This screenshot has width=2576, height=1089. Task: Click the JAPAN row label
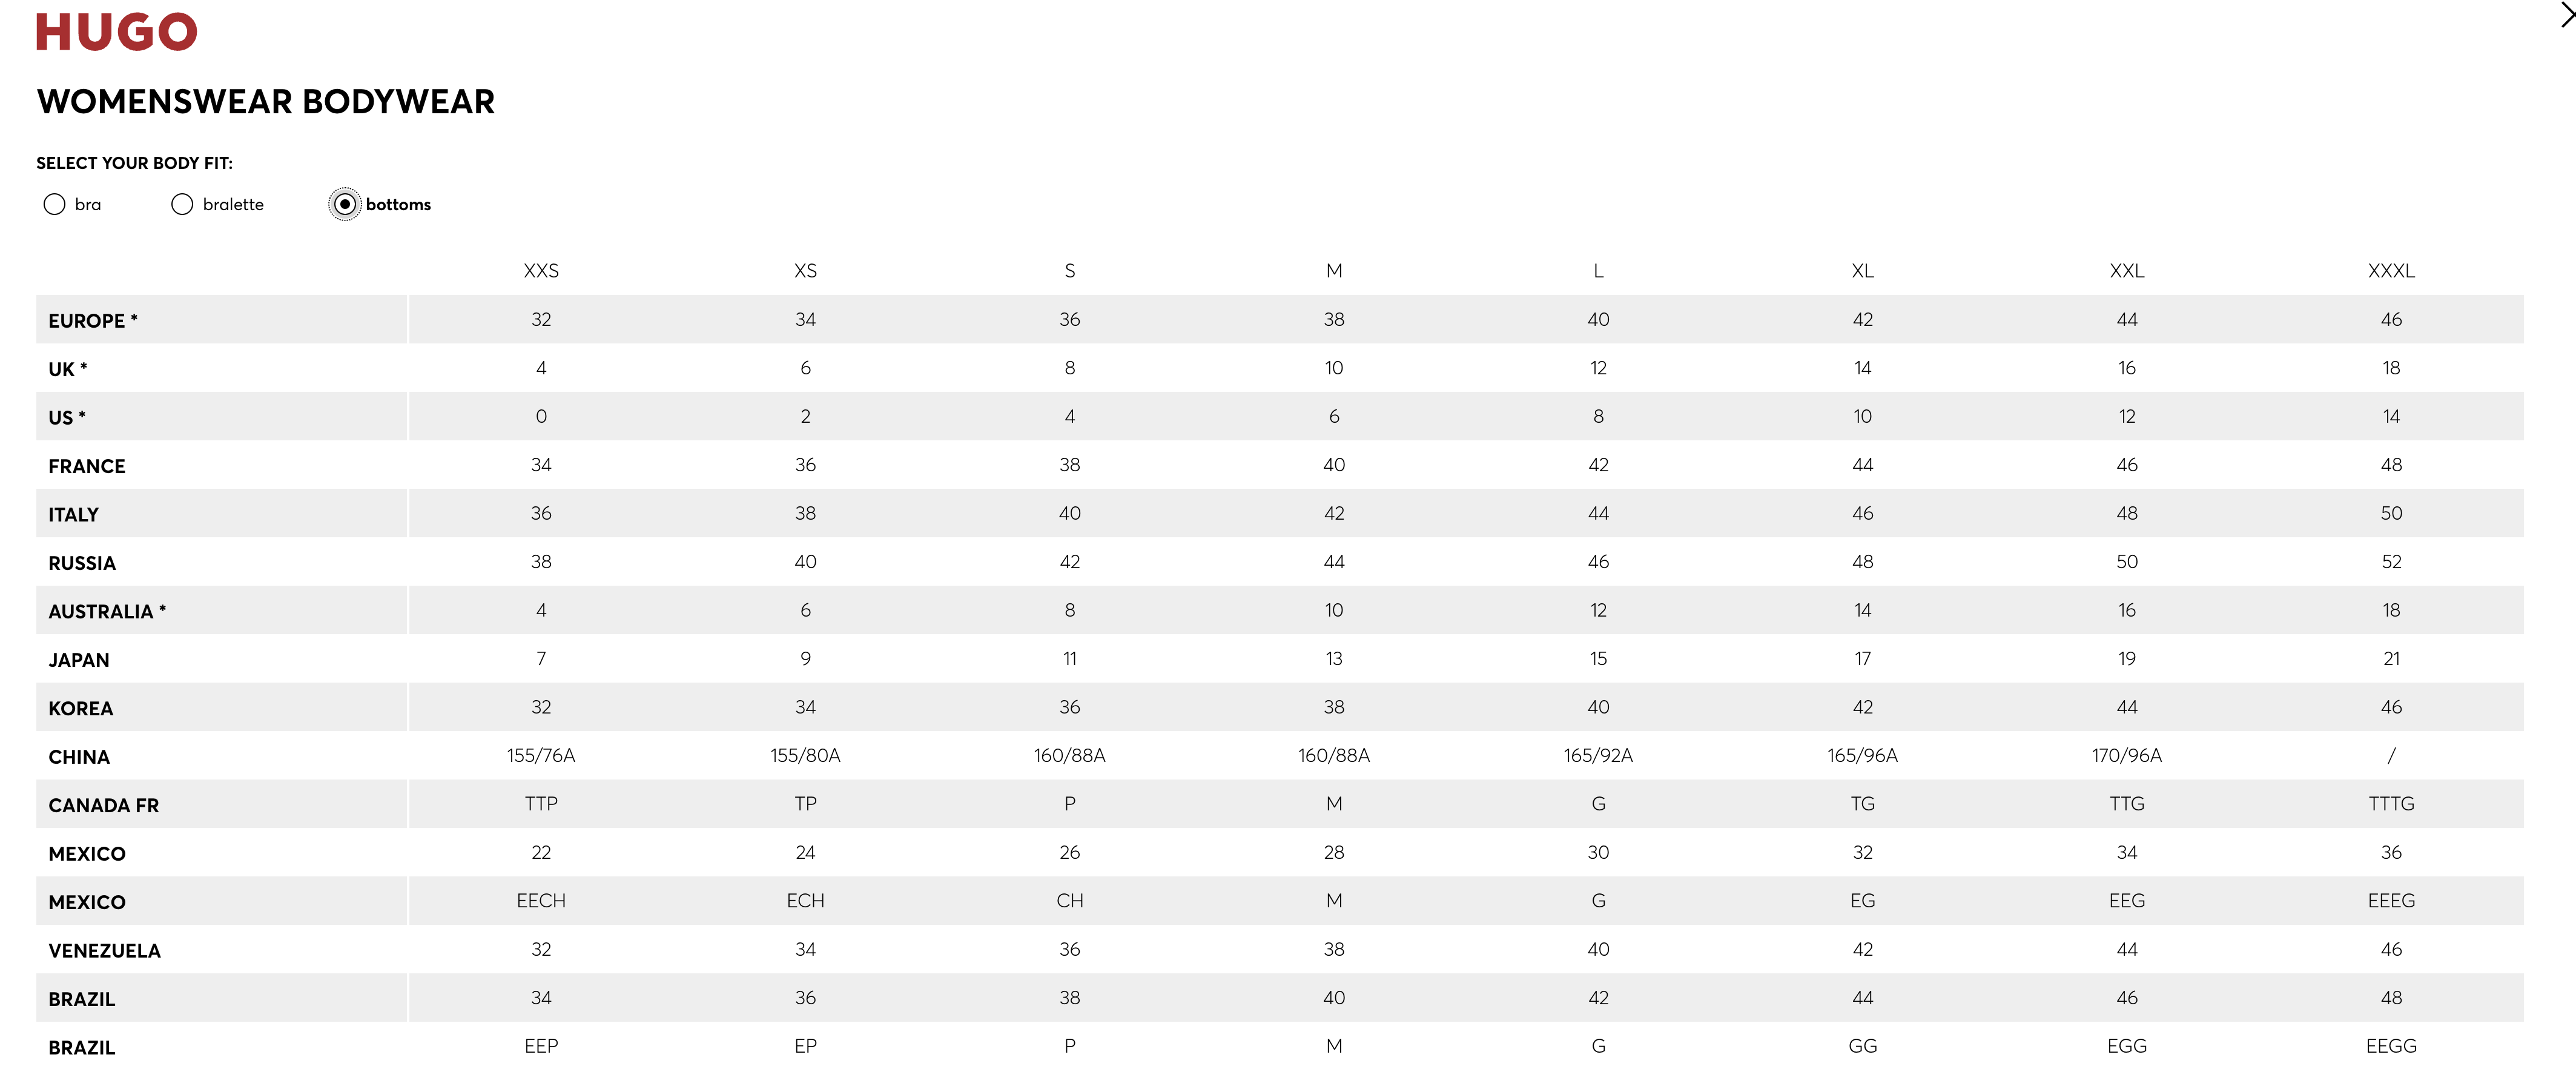(79, 660)
